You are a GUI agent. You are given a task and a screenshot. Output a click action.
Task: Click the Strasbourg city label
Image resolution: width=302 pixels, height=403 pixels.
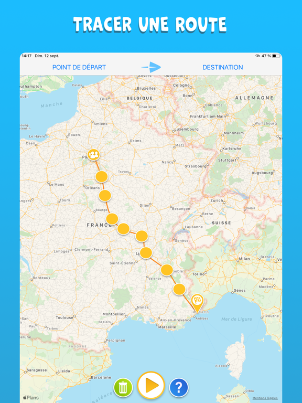196,166
